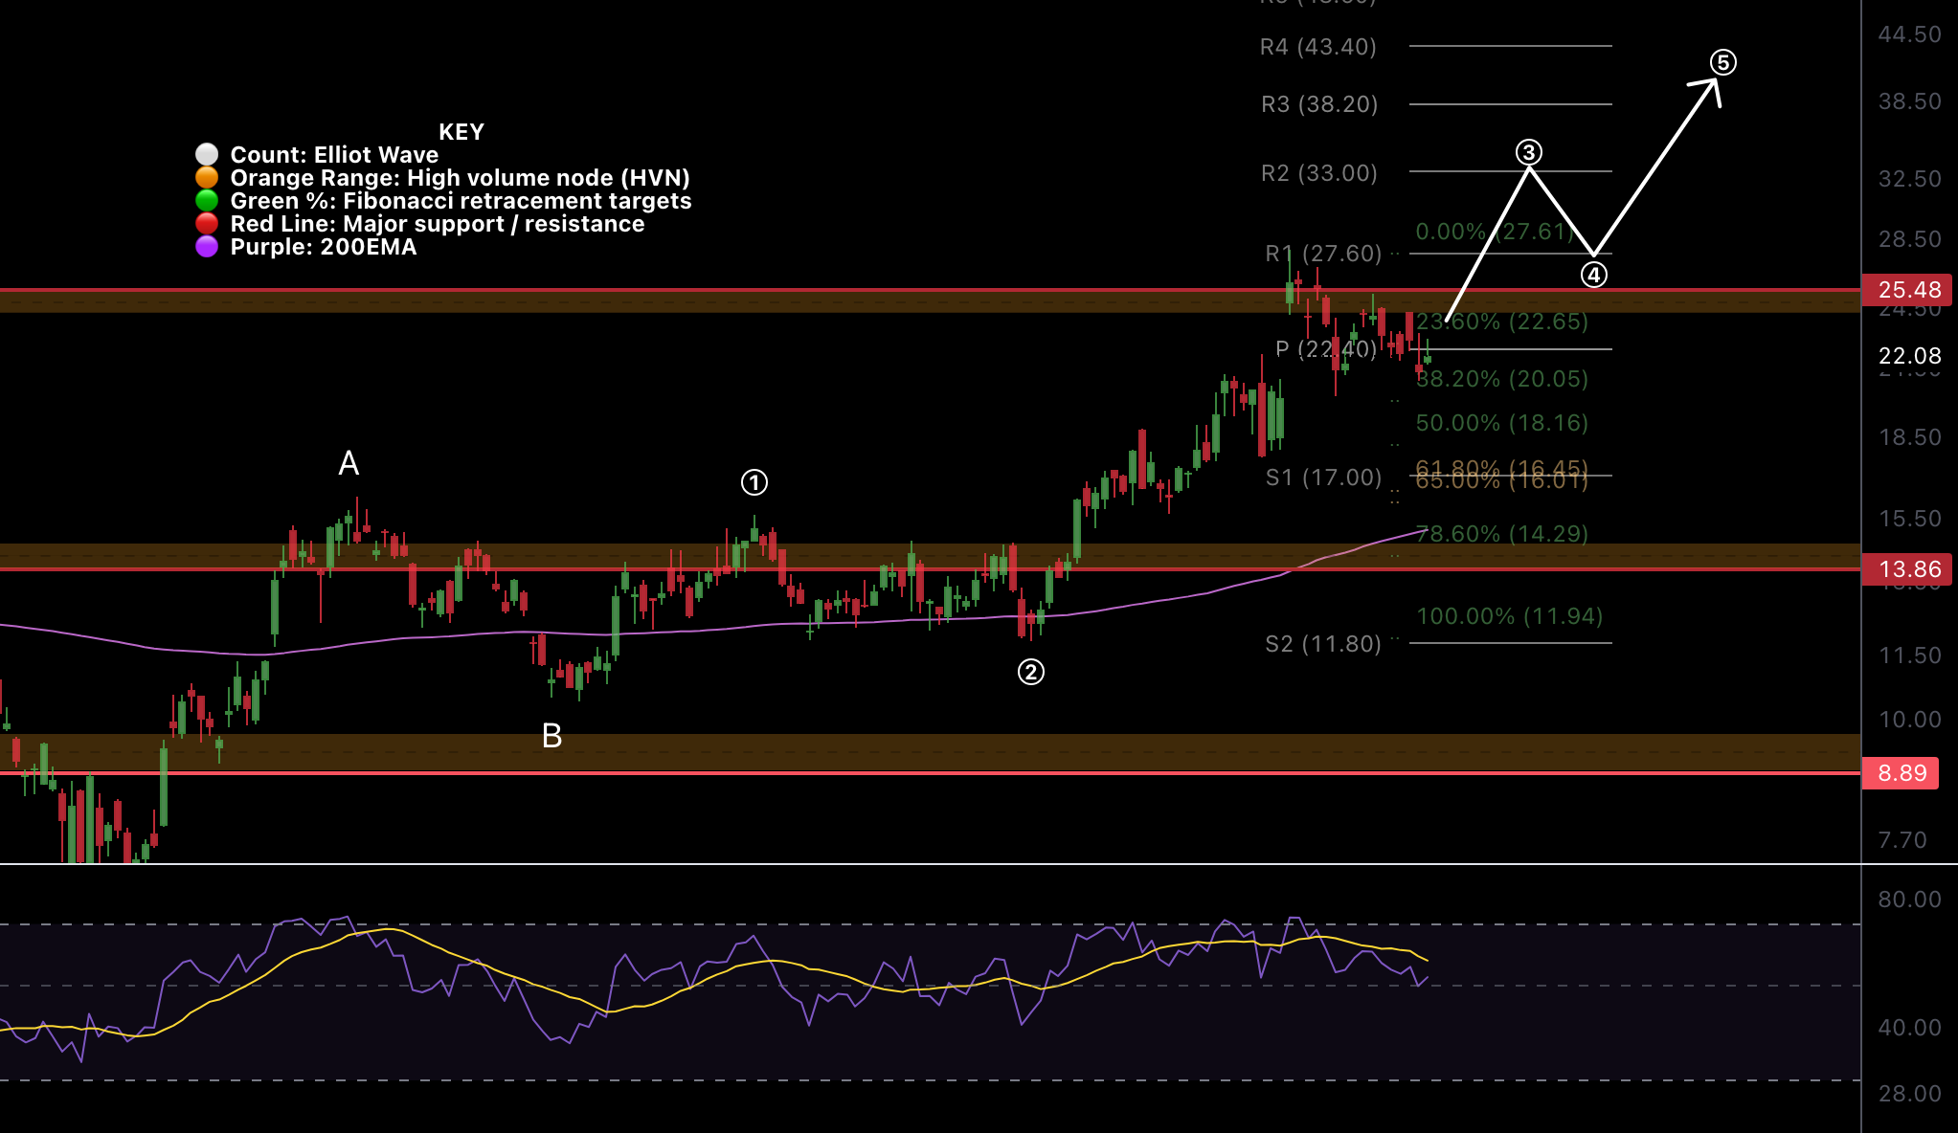
Task: Click the circled wave 2 marker
Action: (x=1030, y=672)
